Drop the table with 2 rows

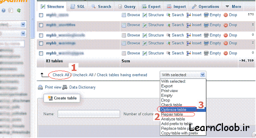click(230, 43)
